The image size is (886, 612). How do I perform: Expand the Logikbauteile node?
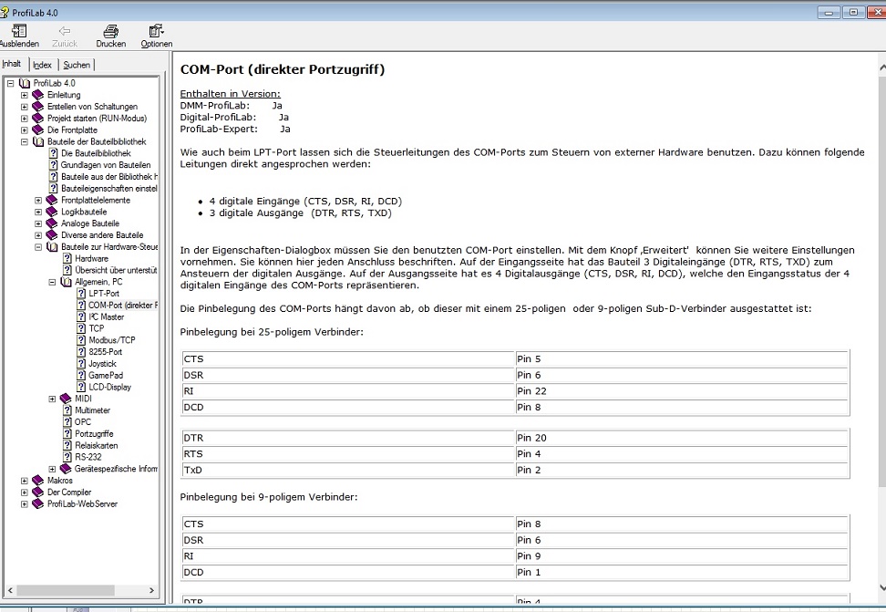point(38,212)
